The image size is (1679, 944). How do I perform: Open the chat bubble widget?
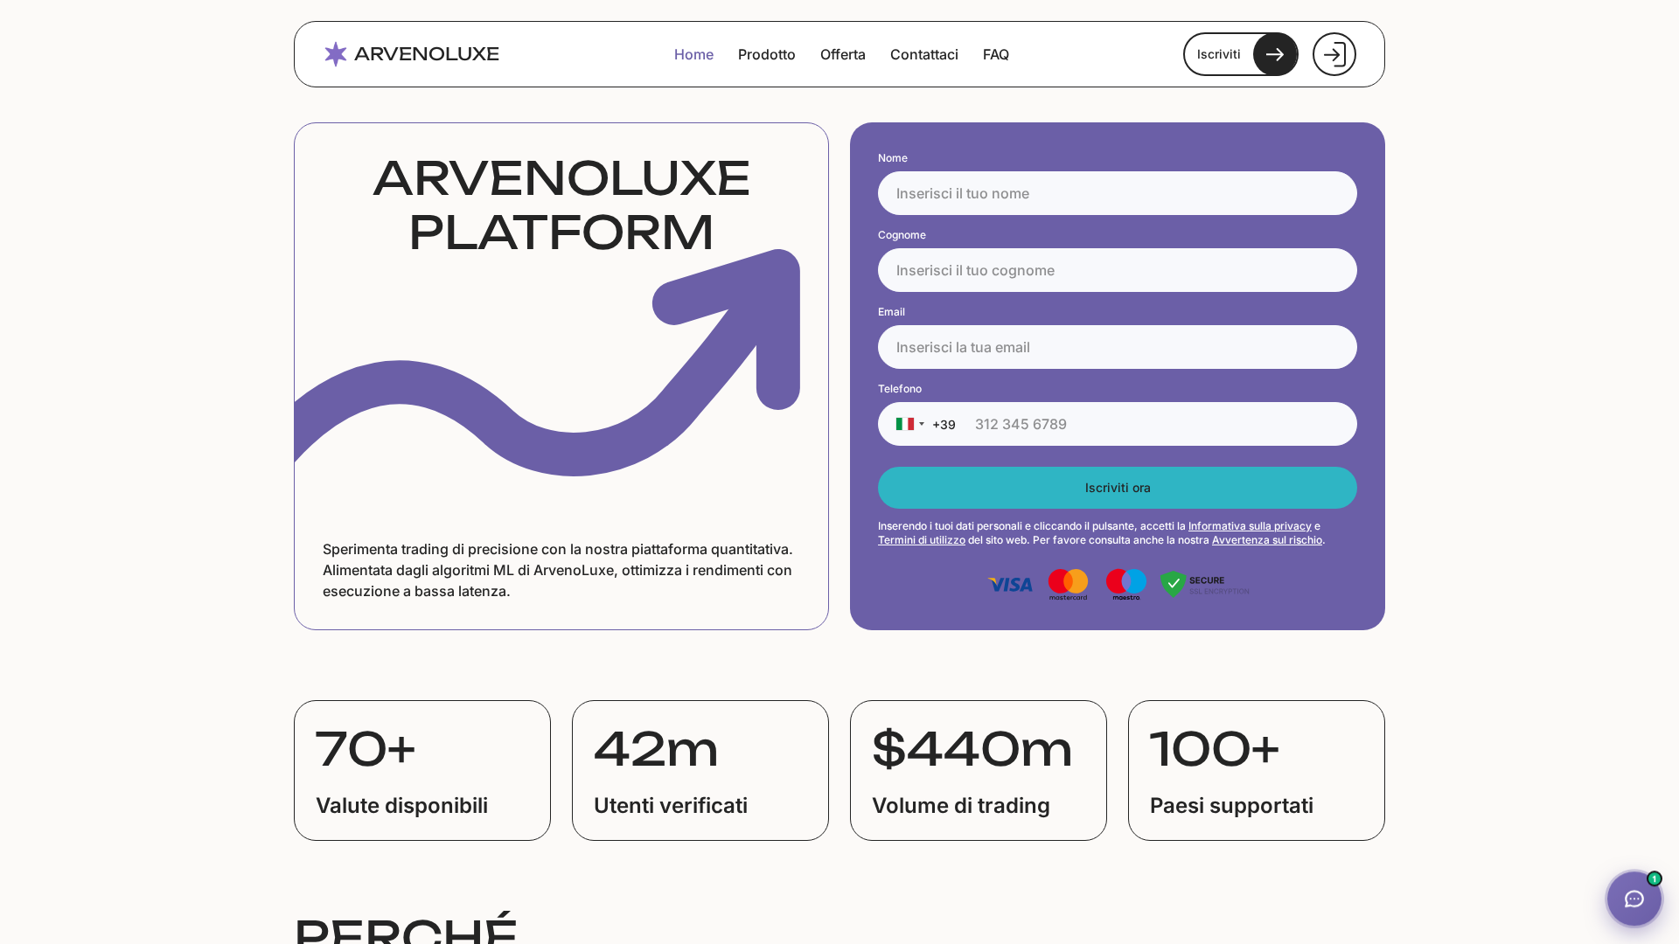(x=1634, y=899)
